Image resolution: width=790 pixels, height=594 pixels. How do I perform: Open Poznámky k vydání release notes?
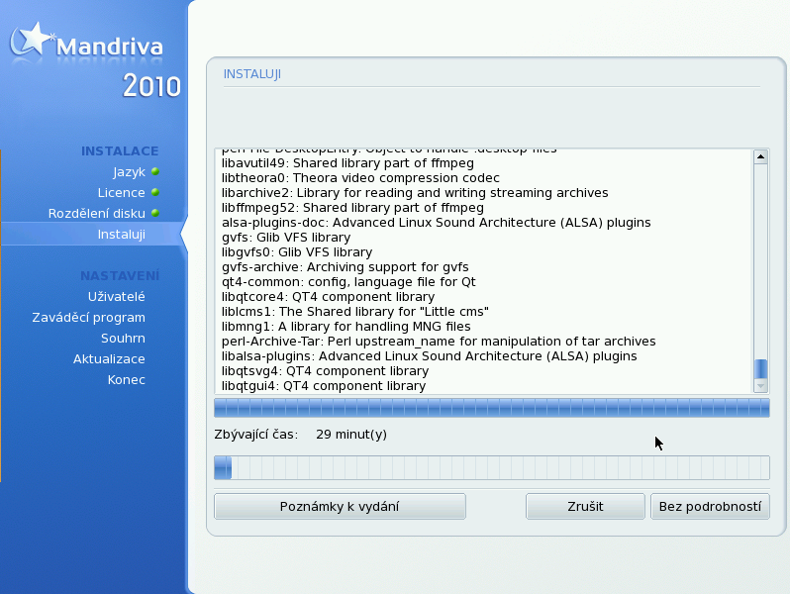(x=340, y=506)
